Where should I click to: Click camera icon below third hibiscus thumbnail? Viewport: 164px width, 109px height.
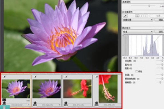click(66, 103)
